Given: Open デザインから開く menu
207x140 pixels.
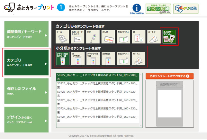Looking at the screenshot, I should click(26, 120).
